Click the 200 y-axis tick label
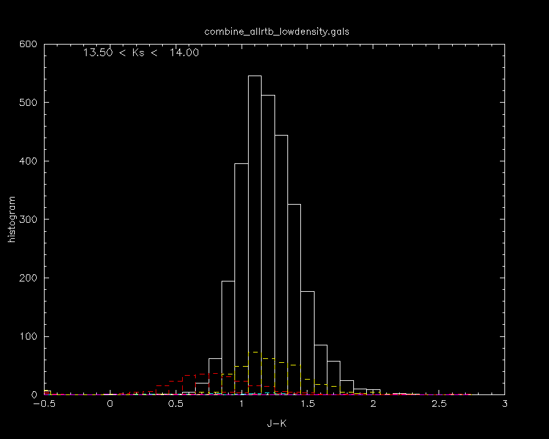 coord(28,278)
